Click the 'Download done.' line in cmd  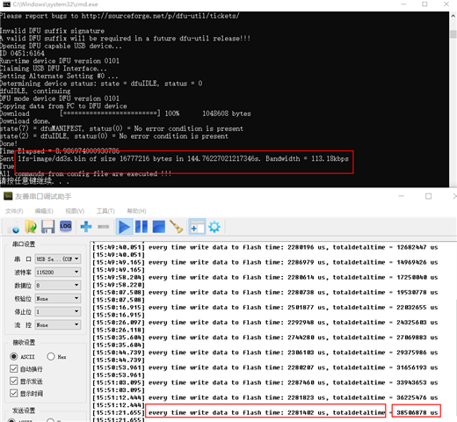coord(25,121)
